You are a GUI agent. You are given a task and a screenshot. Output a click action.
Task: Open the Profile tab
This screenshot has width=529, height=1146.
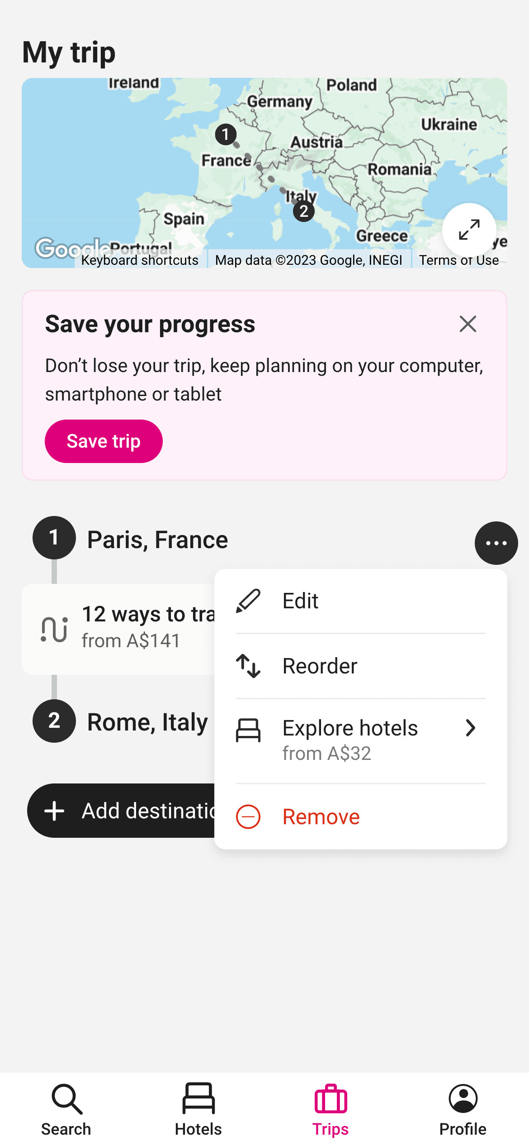click(x=463, y=1110)
